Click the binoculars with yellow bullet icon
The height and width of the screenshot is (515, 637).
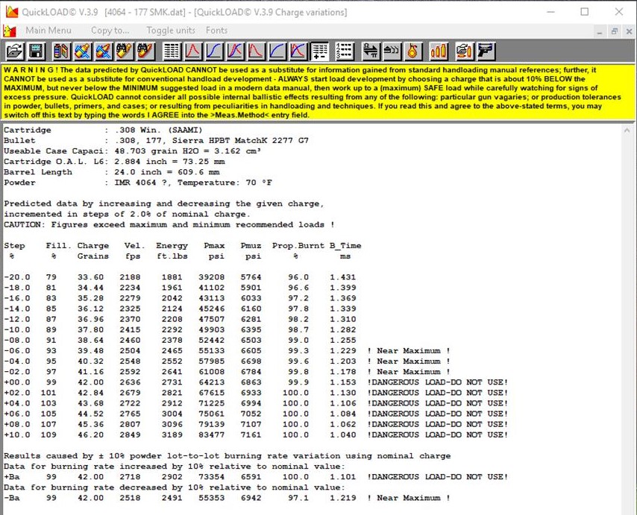(x=125, y=51)
